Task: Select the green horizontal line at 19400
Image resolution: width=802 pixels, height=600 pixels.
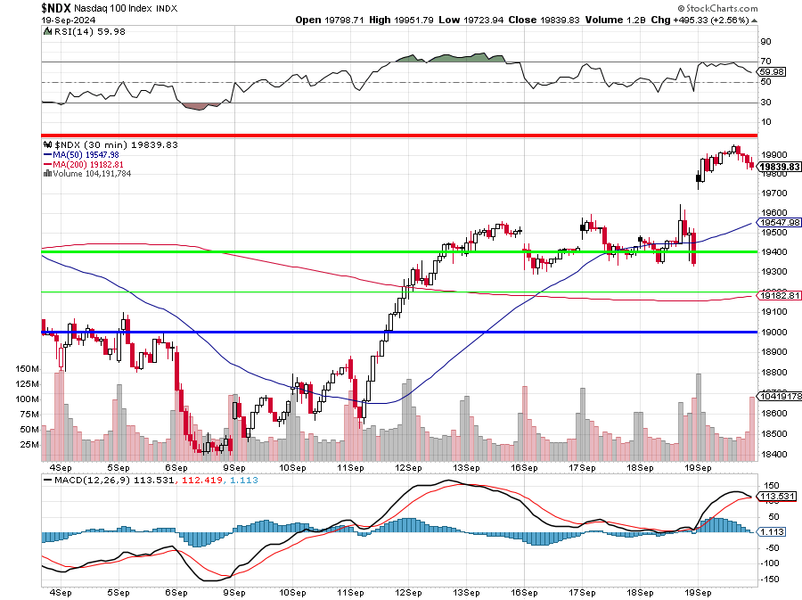Action: click(267, 252)
